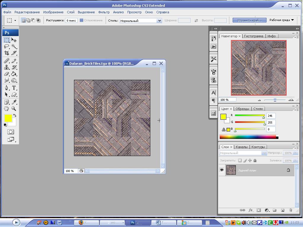Create a new layer in Layers panel
The height and width of the screenshot is (227, 303).
click(282, 210)
